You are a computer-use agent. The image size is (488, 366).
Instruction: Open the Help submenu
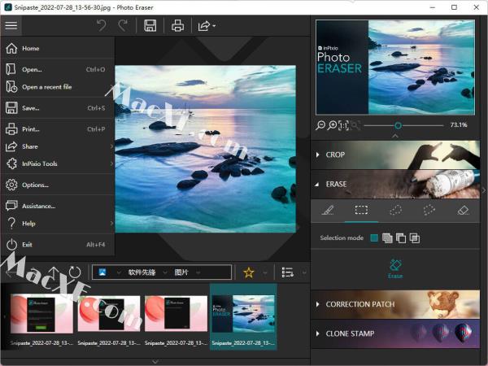point(58,223)
